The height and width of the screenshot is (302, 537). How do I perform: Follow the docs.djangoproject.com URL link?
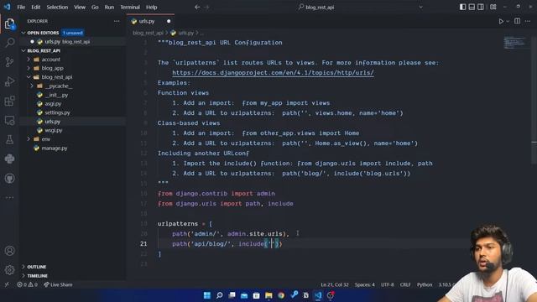pyautogui.click(x=273, y=73)
